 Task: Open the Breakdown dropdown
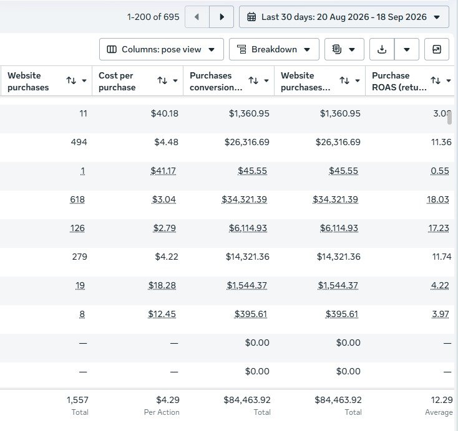click(274, 49)
